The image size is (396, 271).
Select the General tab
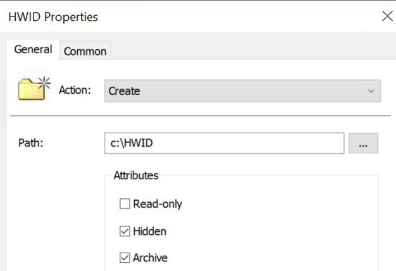click(x=33, y=49)
